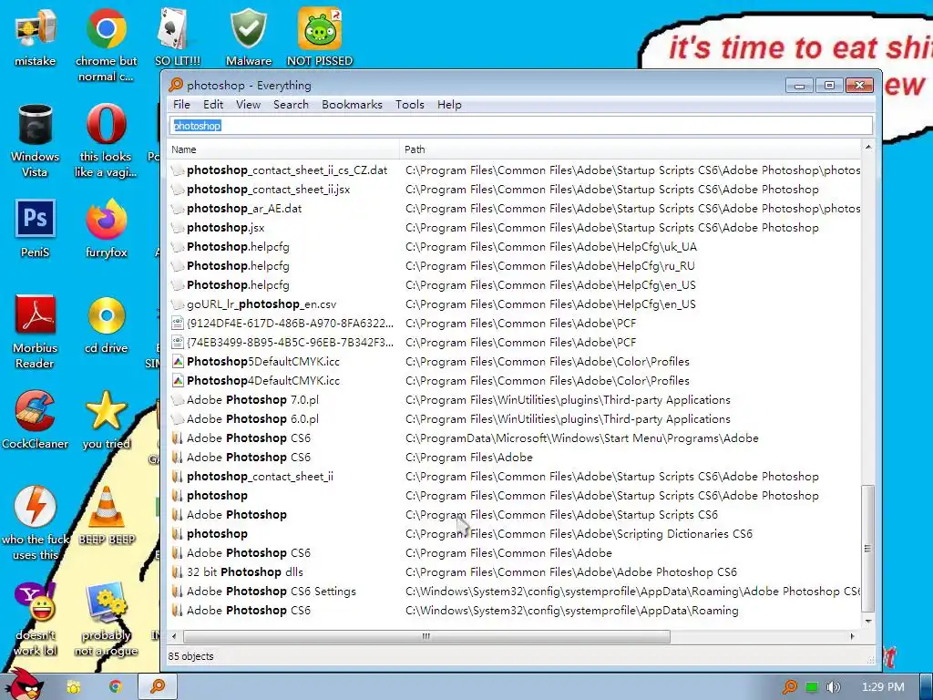
Task: Select the {9124DF4E-617D-486B... file
Action: pos(515,324)
